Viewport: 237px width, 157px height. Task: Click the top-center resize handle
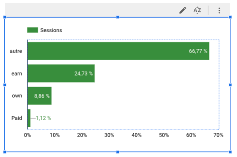click(x=118, y=17)
